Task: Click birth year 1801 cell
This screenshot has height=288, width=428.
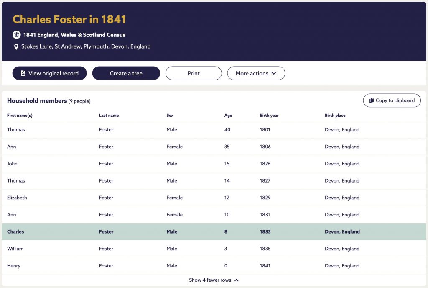Action: point(265,129)
